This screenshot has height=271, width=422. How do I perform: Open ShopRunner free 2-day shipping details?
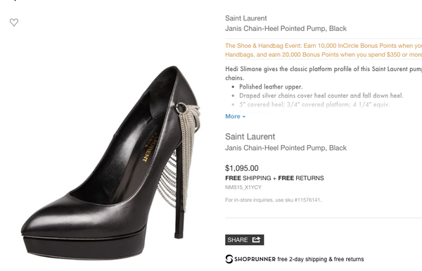click(295, 259)
